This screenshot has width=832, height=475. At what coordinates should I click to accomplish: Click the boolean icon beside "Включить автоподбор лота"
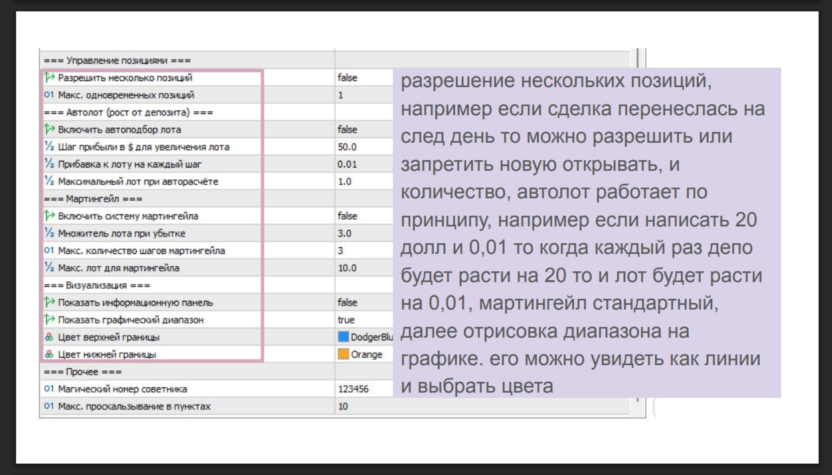coord(49,129)
